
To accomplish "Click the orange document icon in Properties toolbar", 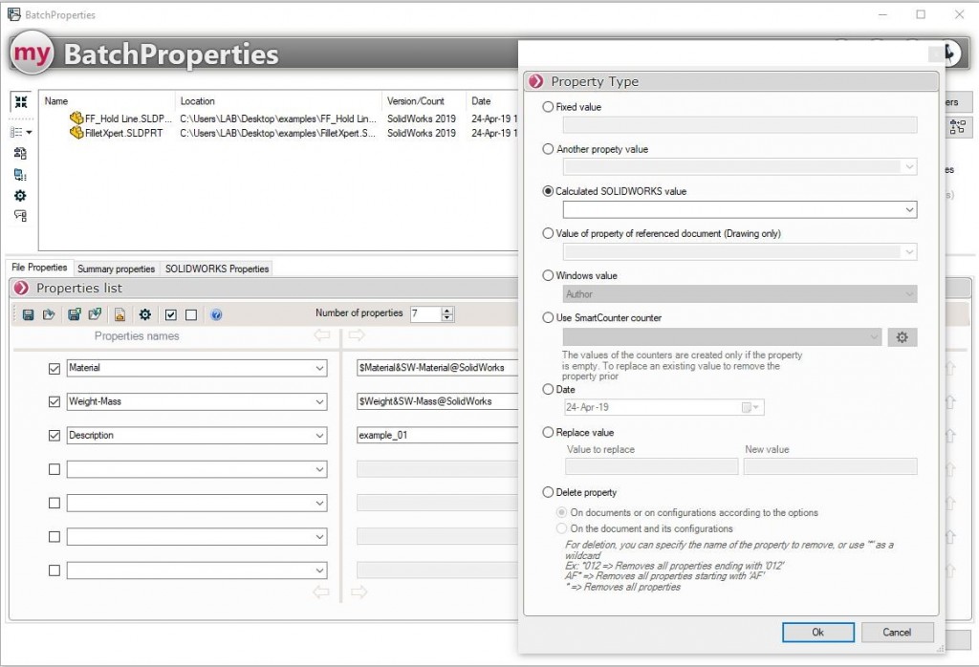I will (x=120, y=315).
